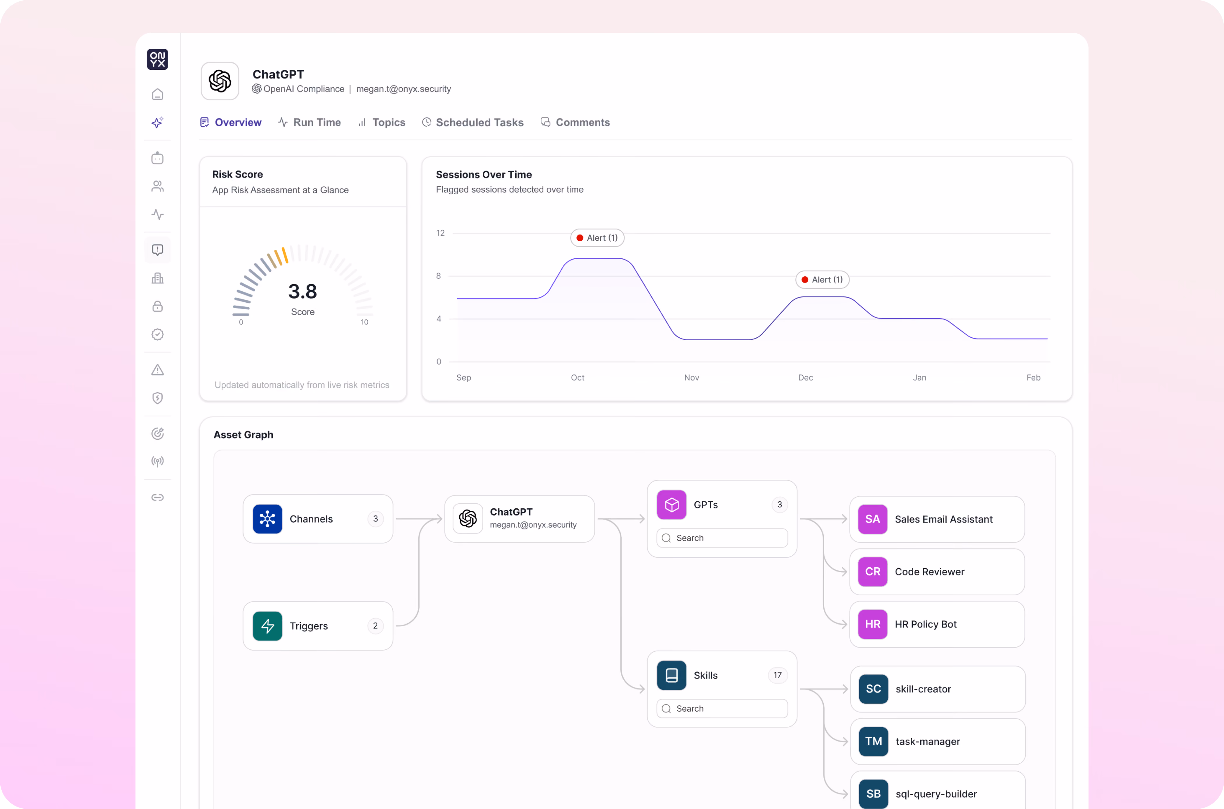Click the Nov label on the chart axis
The image size is (1224, 809).
[x=691, y=378]
